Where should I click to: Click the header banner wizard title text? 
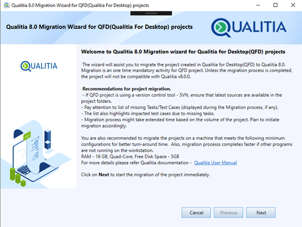(99, 27)
